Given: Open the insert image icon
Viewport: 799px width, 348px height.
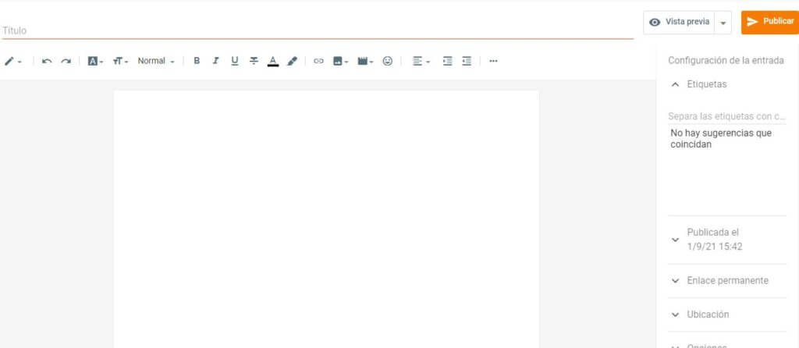Looking at the screenshot, I should (x=340, y=61).
